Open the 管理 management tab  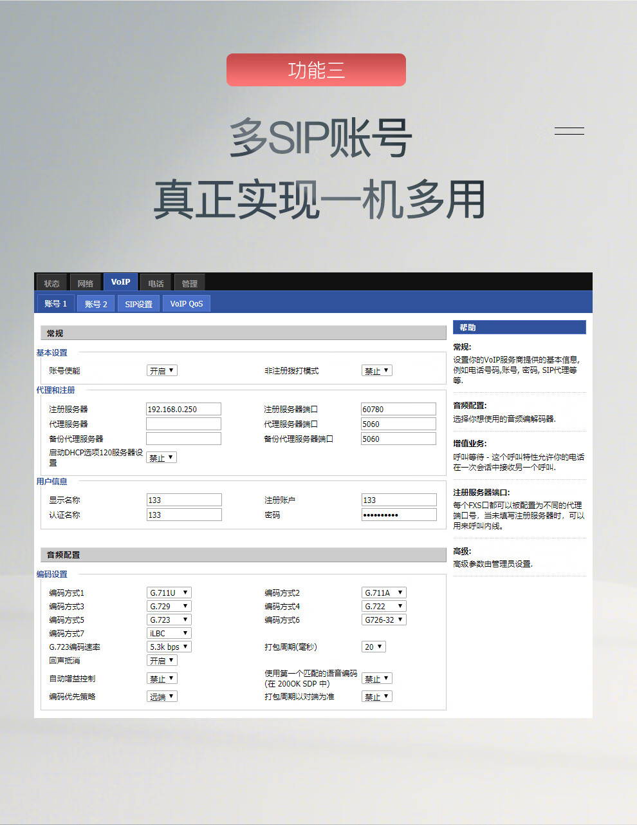(x=189, y=283)
